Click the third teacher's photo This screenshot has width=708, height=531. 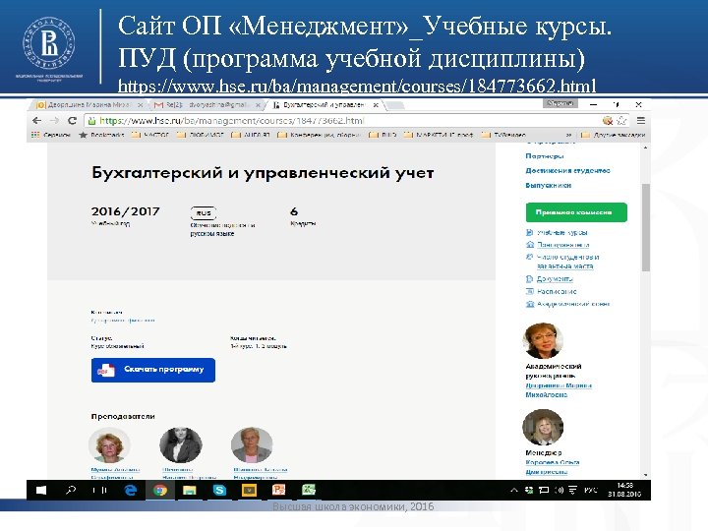pyautogui.click(x=252, y=445)
